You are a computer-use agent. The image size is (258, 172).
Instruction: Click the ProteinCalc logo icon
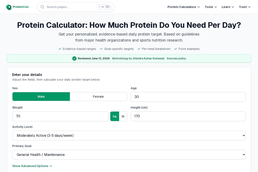tap(9, 7)
